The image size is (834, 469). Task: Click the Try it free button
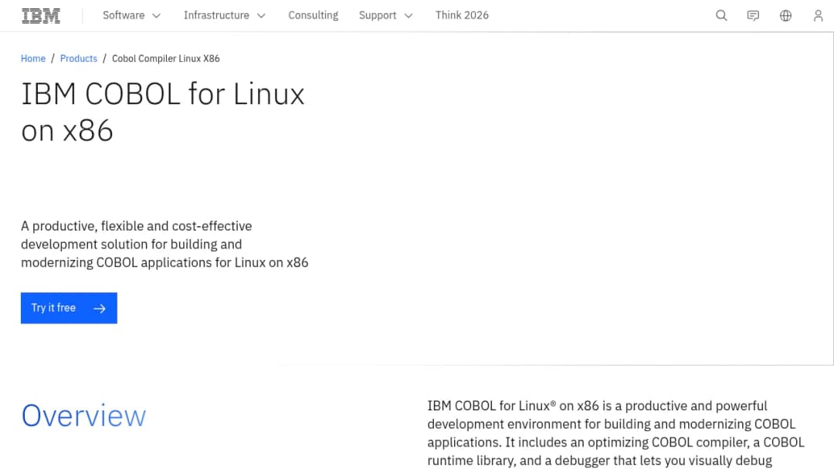(69, 308)
